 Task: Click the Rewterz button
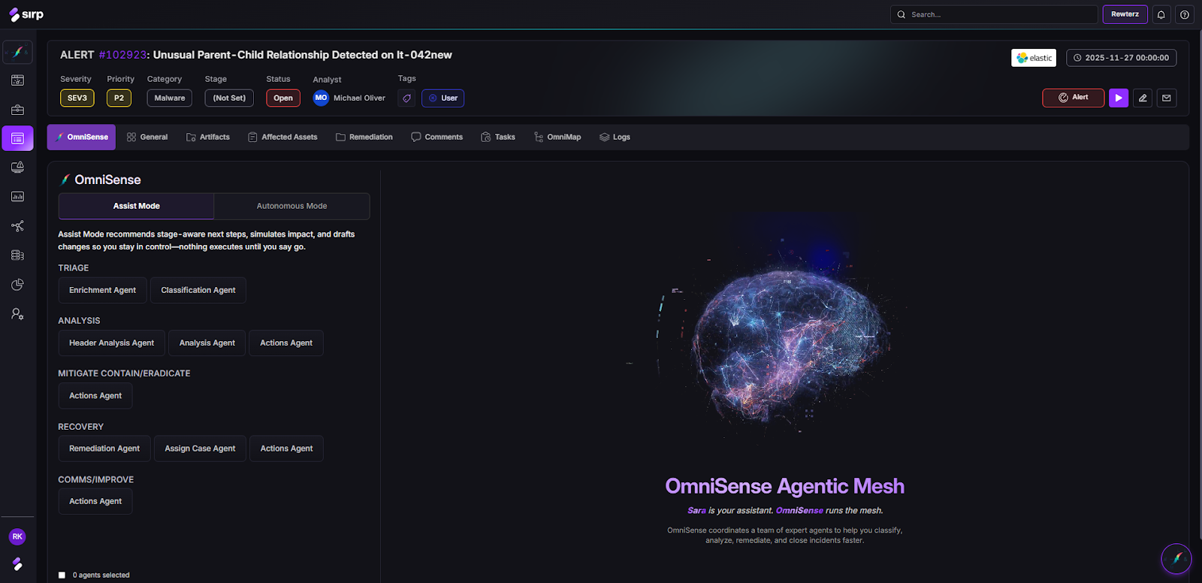point(1125,14)
